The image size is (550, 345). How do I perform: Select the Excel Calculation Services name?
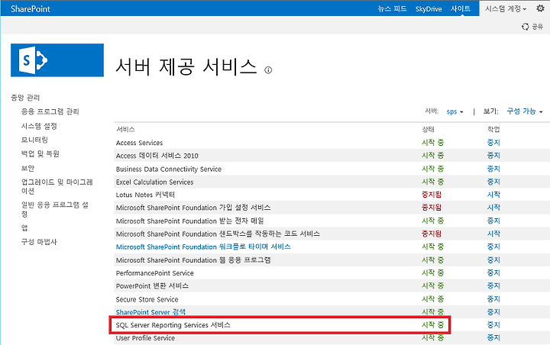click(x=154, y=182)
